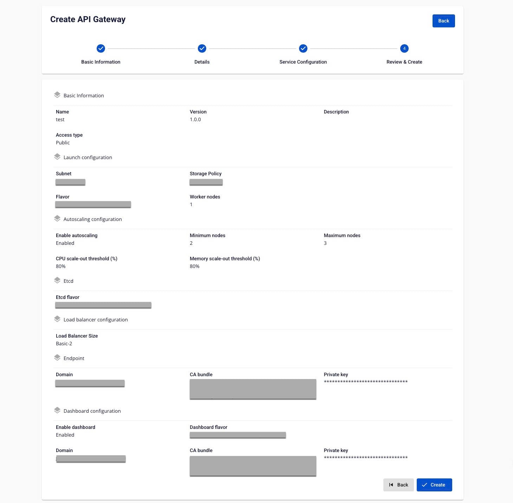
Task: Click the layers icon beside Launch configuration
Action: (57, 157)
